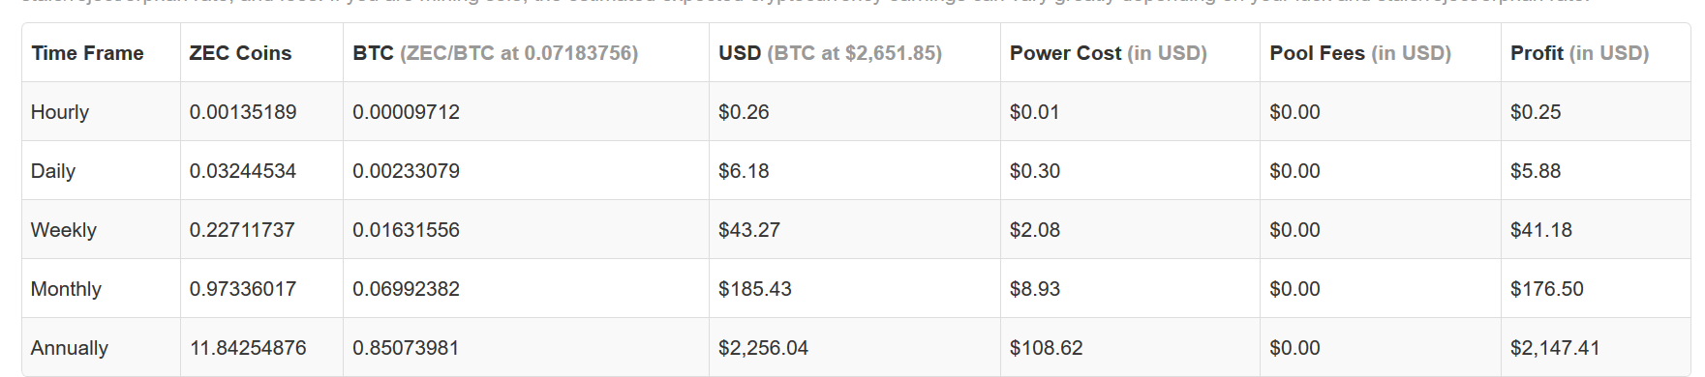Select the weekly USD value $43.27
Image resolution: width=1705 pixels, height=377 pixels.
click(x=749, y=230)
